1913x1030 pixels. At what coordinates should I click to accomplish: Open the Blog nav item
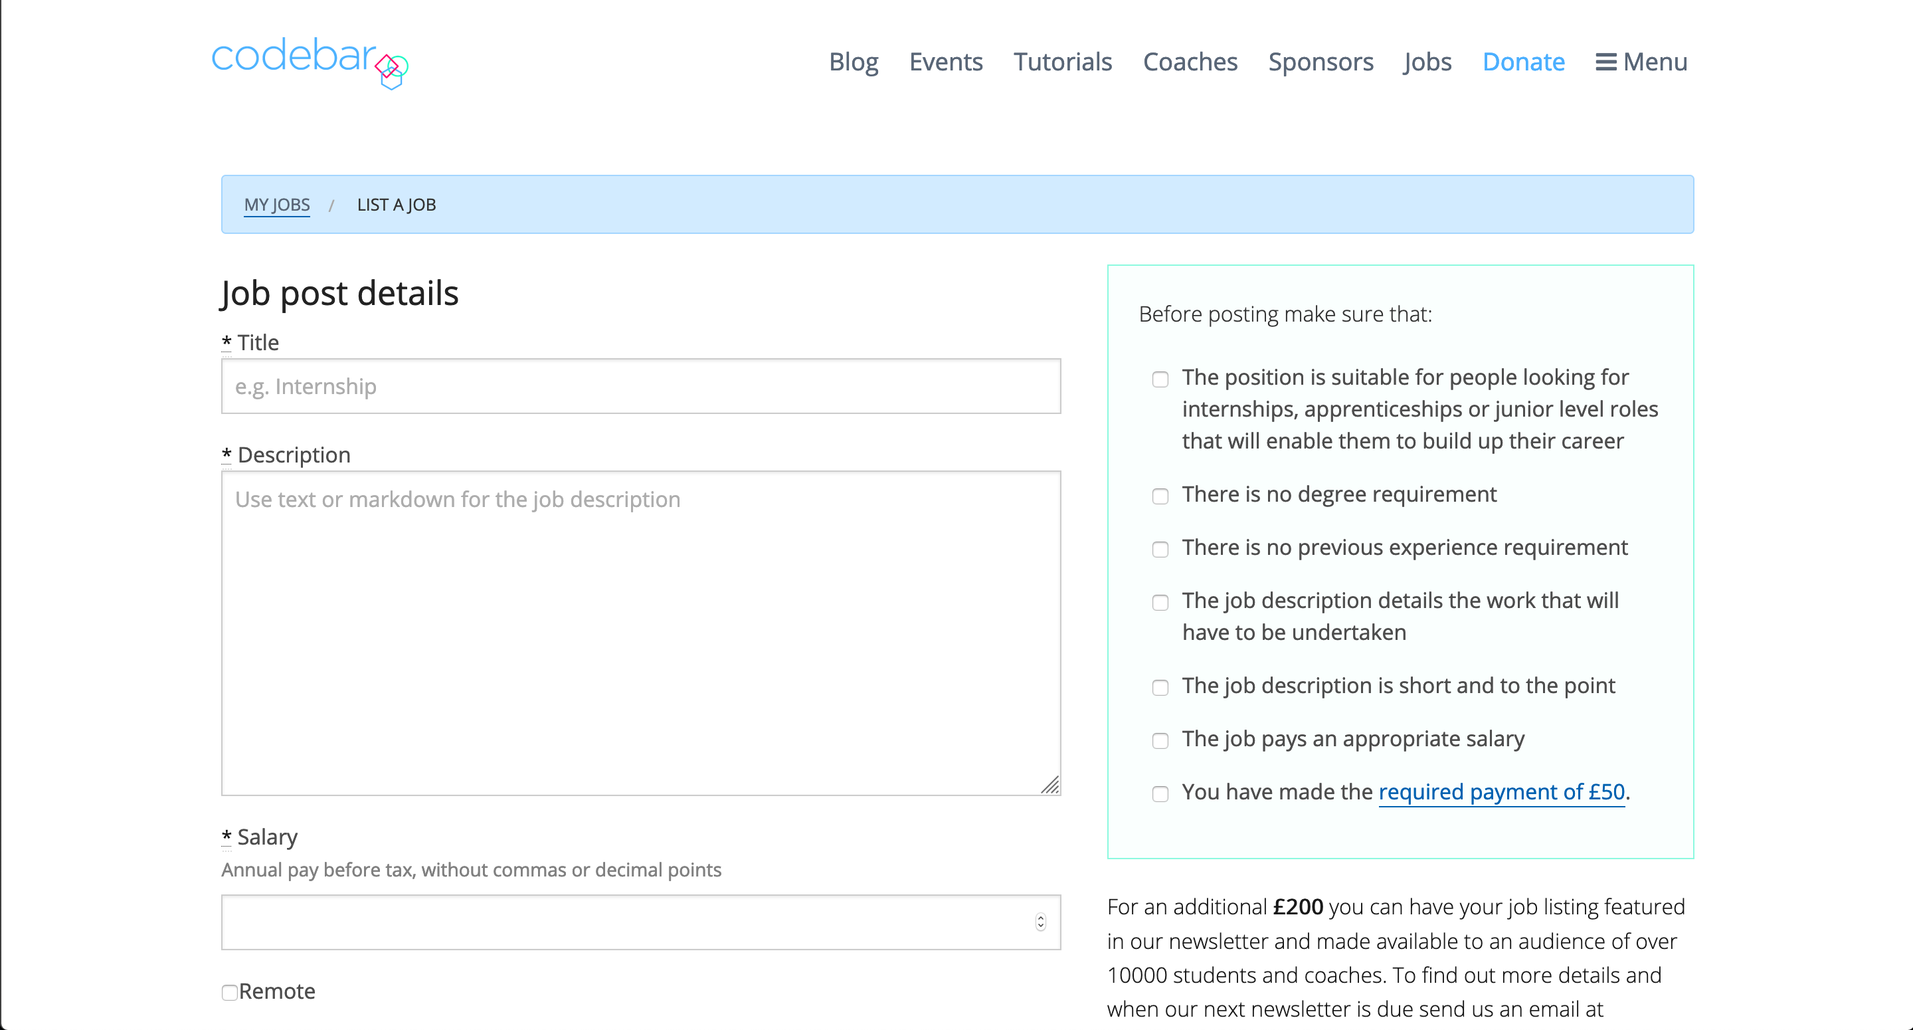click(x=854, y=62)
